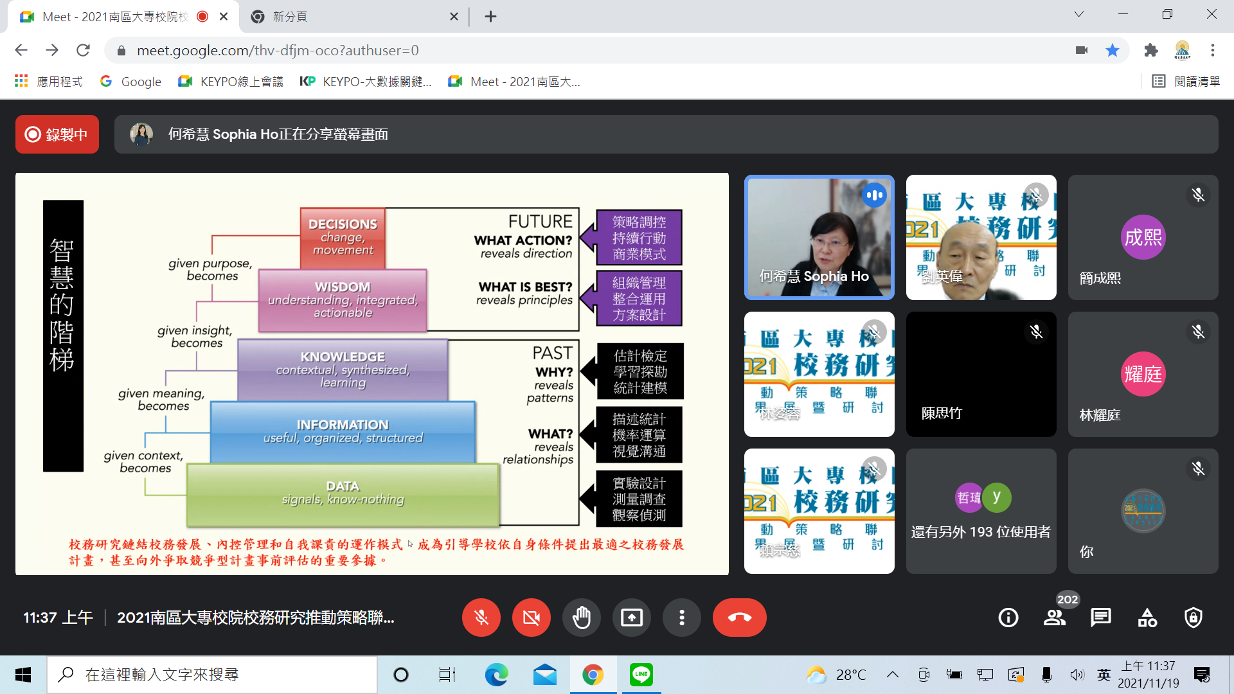
Task: Click the Windows taskbar search box
Action: click(x=212, y=675)
